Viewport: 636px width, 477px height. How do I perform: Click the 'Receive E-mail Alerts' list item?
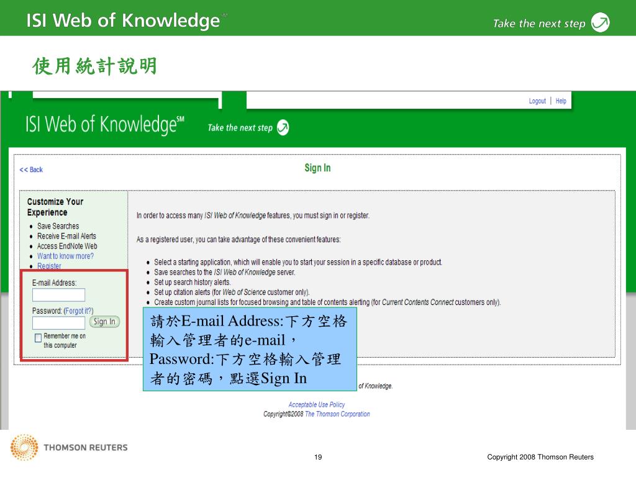coord(66,236)
